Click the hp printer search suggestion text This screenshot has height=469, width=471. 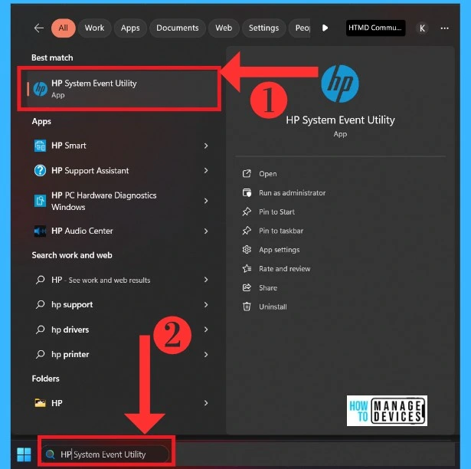point(70,355)
